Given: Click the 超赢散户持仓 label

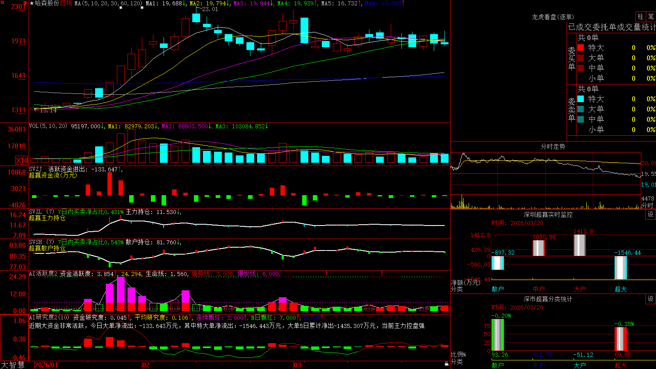Looking at the screenshot, I should pos(47,248).
